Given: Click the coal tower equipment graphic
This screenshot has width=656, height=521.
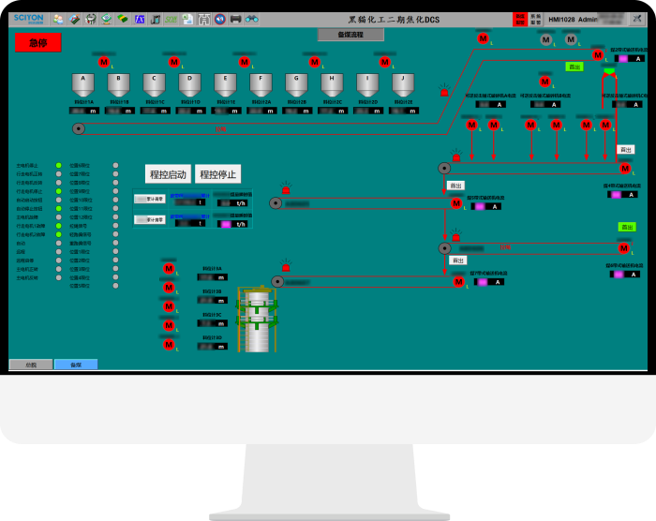Looking at the screenshot, I should pyautogui.click(x=257, y=320).
